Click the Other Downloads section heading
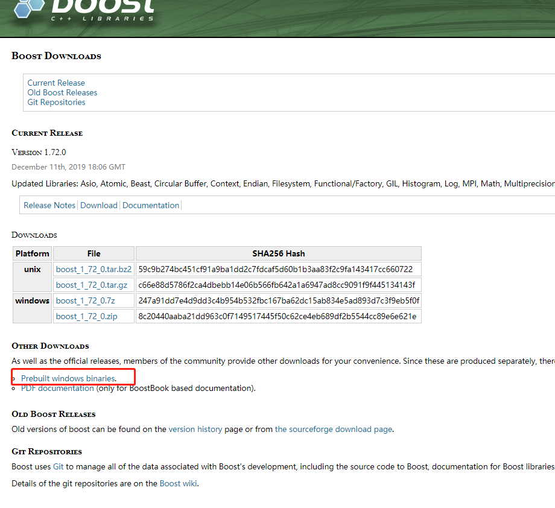The height and width of the screenshot is (508, 555). pyautogui.click(x=50, y=346)
